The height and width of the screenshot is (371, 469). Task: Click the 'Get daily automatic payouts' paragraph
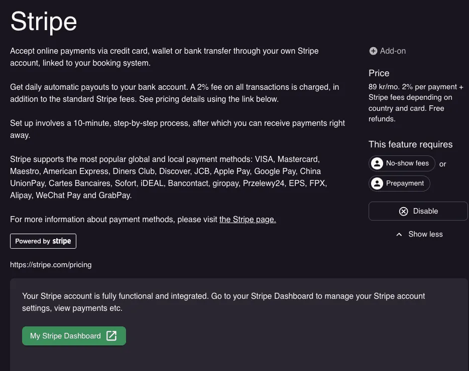tap(174, 93)
